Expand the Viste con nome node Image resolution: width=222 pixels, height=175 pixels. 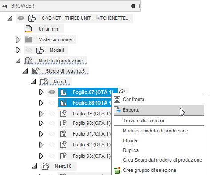[x=18, y=39]
